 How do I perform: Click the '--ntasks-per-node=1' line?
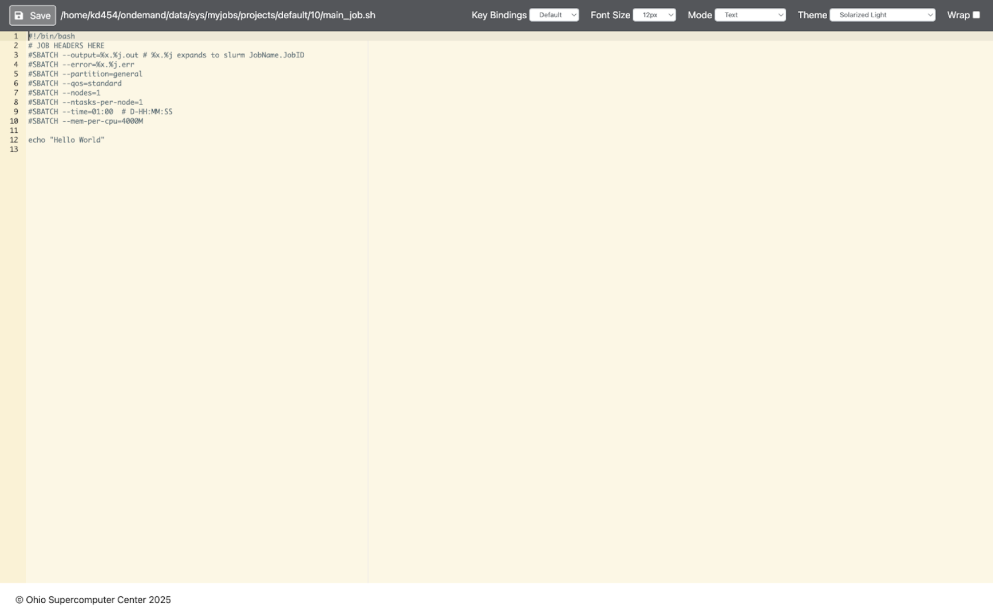coord(86,102)
